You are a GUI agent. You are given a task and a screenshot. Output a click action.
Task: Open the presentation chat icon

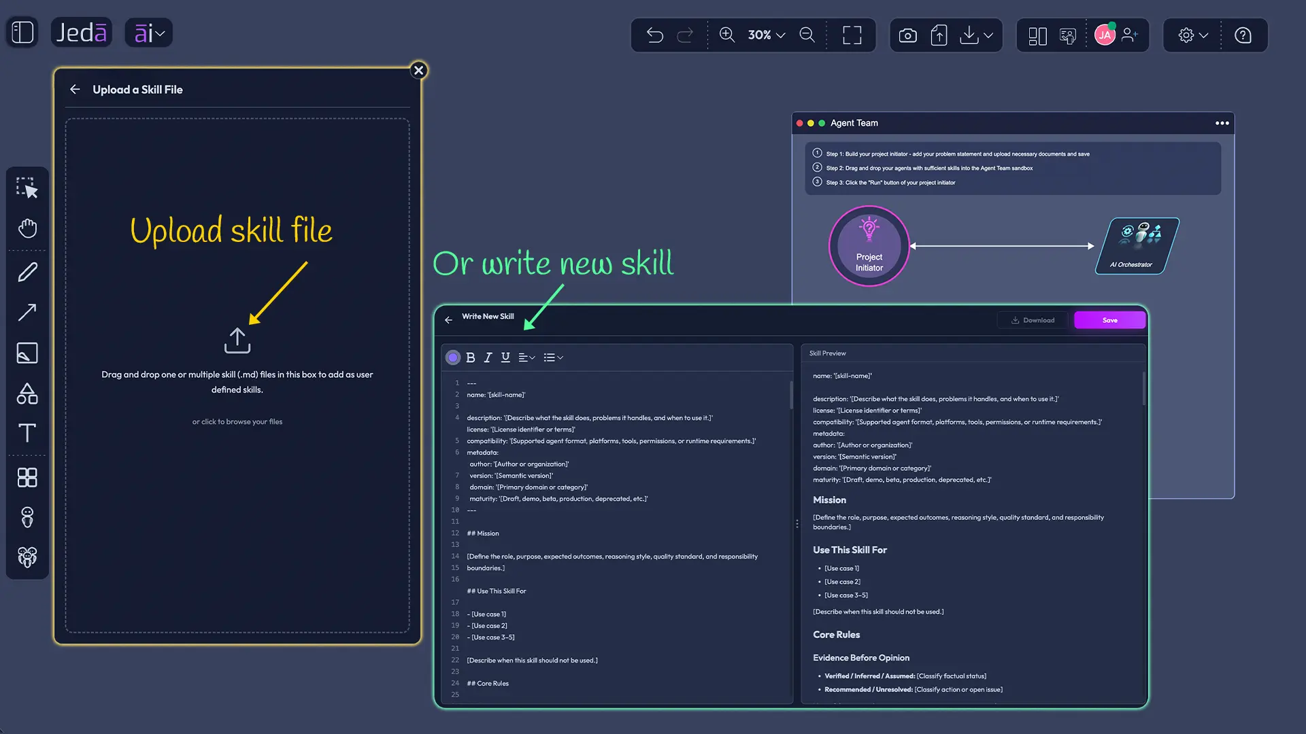click(1068, 35)
